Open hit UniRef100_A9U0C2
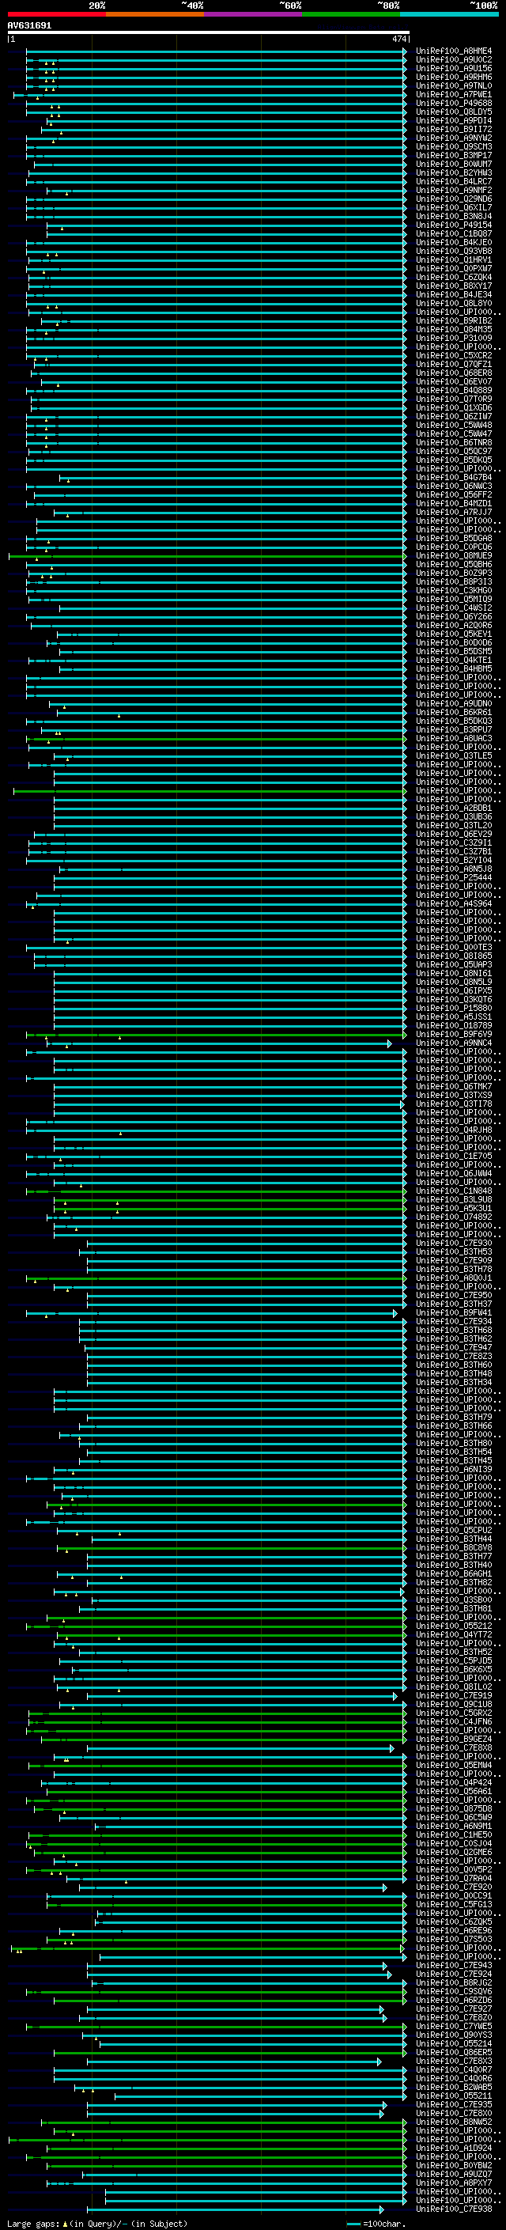506x2230 pixels. [x=454, y=60]
